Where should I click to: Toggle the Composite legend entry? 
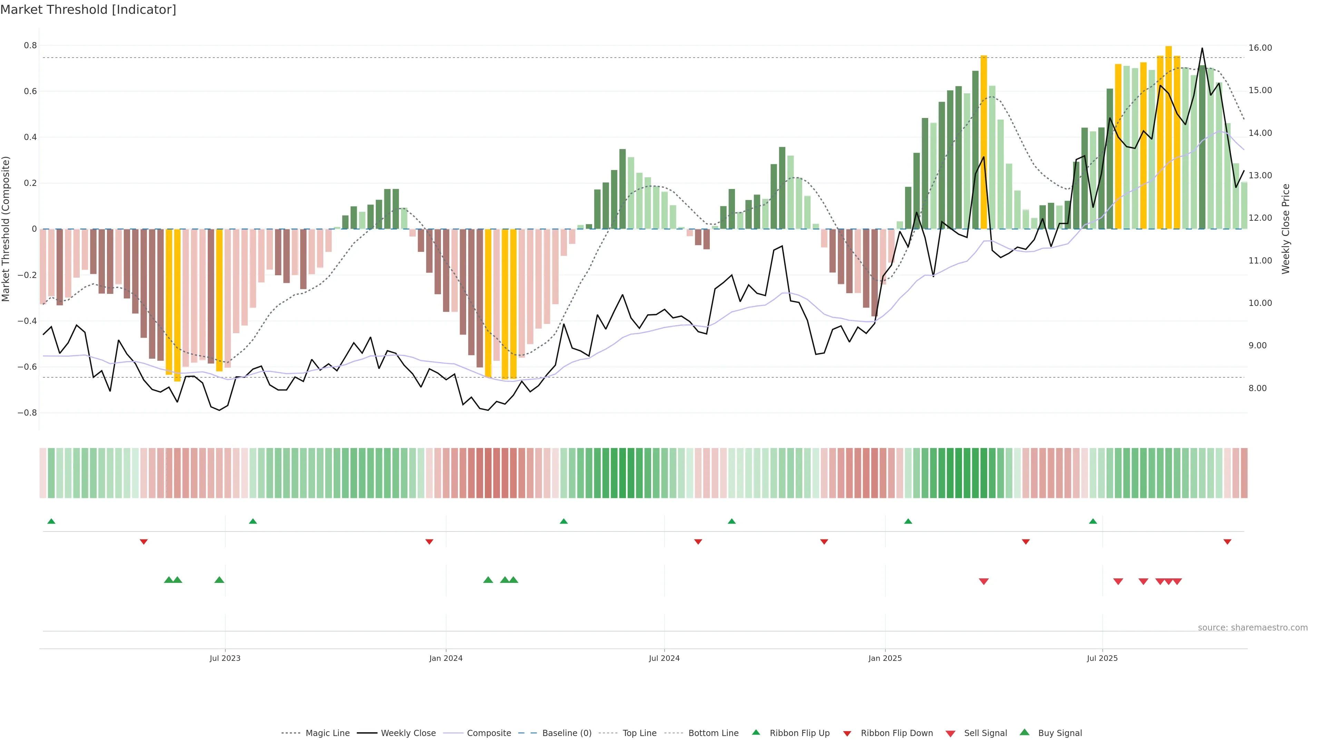pos(489,733)
